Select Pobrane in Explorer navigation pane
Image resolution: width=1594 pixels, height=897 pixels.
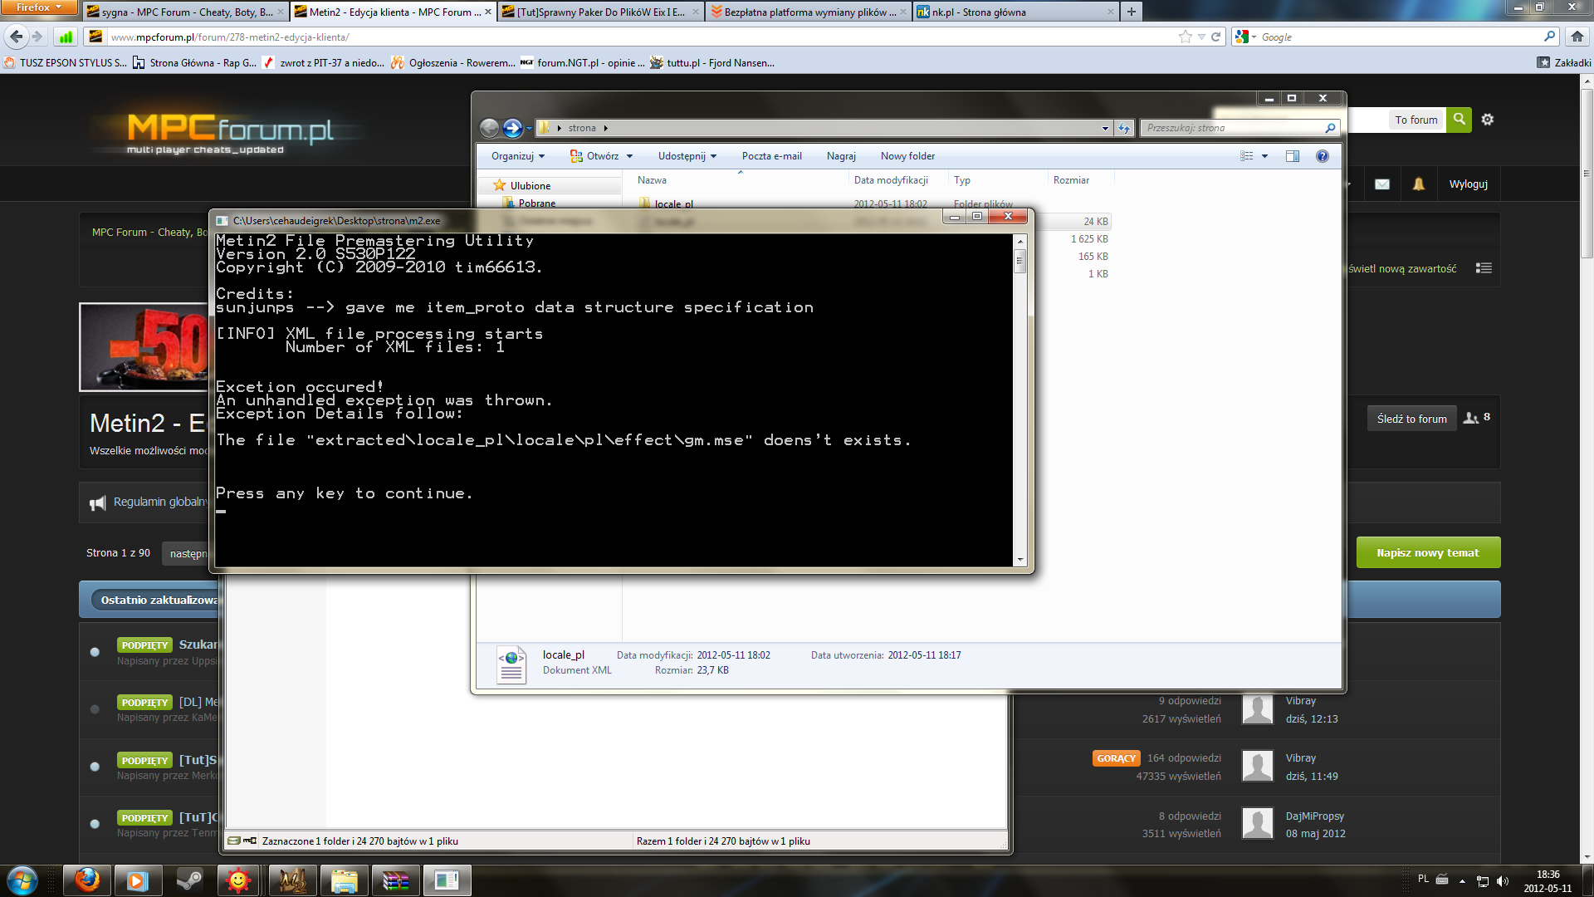pos(537,203)
